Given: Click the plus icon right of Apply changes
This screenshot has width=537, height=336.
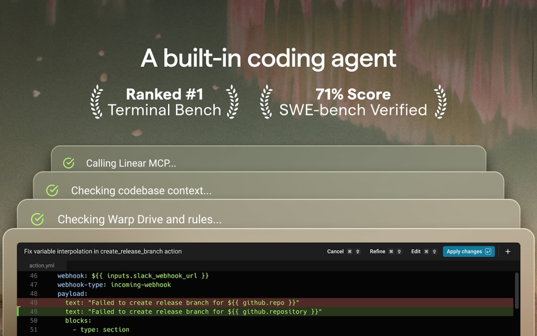Looking at the screenshot, I should [x=508, y=252].
